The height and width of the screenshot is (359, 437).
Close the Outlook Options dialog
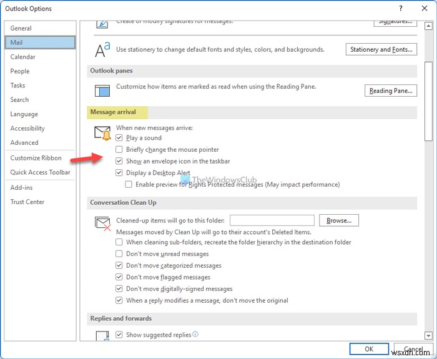pyautogui.click(x=425, y=8)
